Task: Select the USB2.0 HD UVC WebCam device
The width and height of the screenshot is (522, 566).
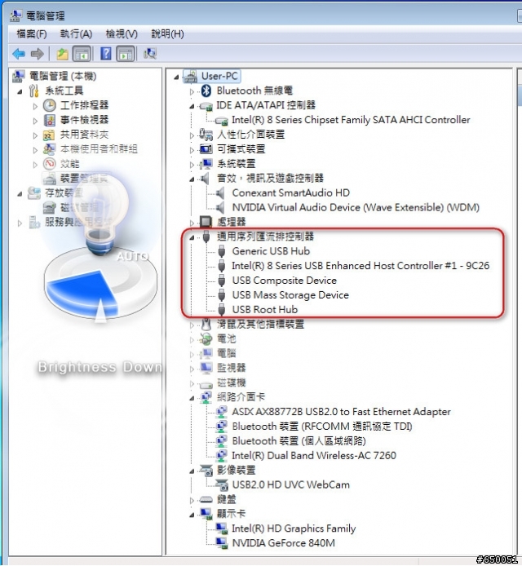Action: click(x=290, y=484)
